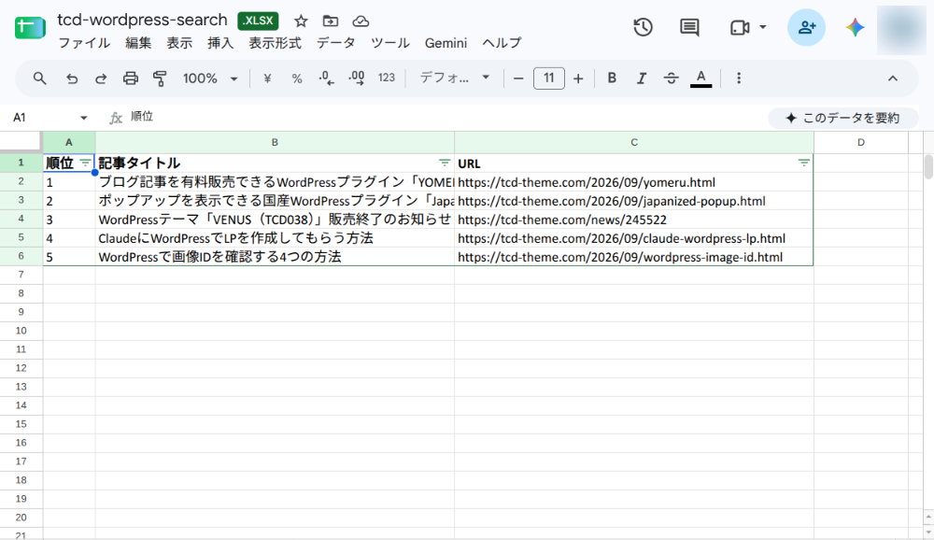Select column B header

(275, 142)
